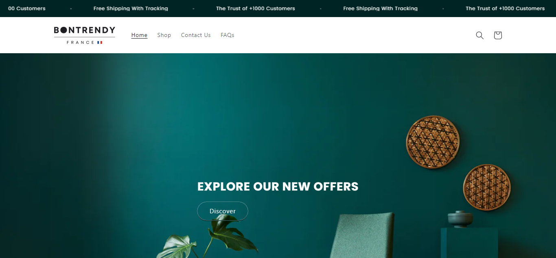Click the lower woven wall plate
The width and height of the screenshot is (556, 258).
pos(486,187)
